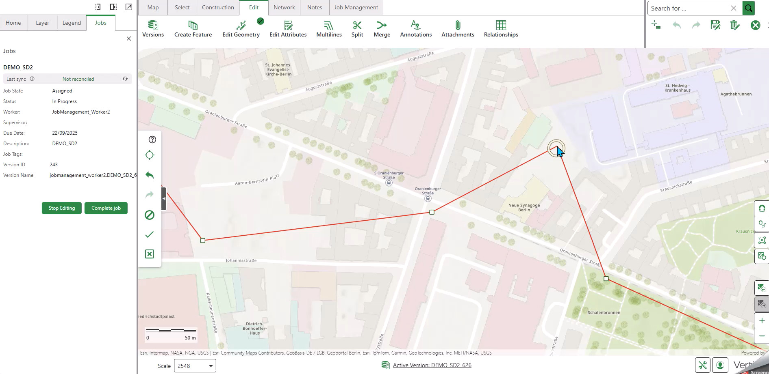Screen dimensions: 769x374
Task: Collapse the side panel with the arrow handle
Action: pyautogui.click(x=164, y=199)
